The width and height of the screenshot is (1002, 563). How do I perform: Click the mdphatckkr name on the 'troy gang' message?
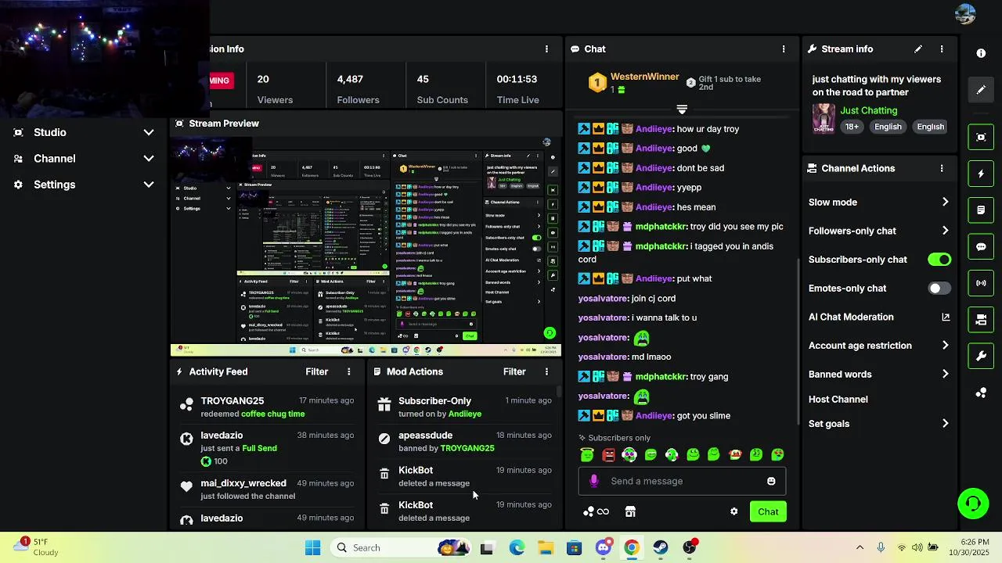(x=661, y=376)
